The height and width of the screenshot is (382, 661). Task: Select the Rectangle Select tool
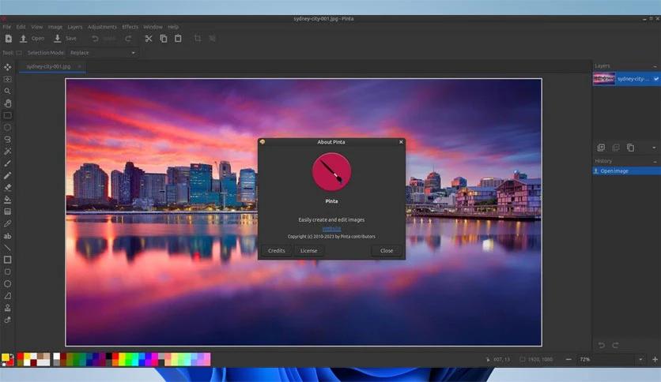tap(8, 115)
